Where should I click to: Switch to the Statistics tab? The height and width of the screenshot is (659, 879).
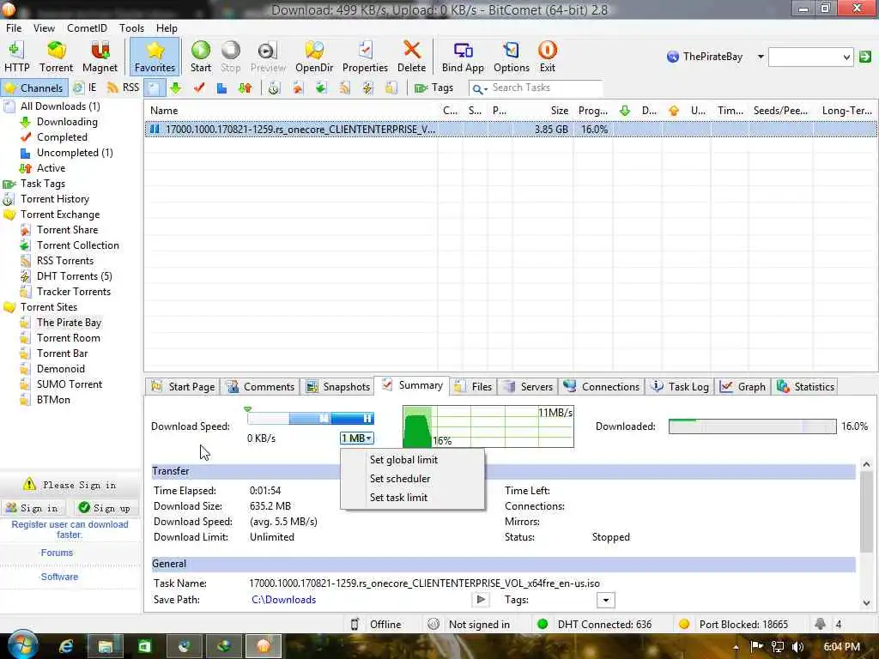pyautogui.click(x=806, y=387)
